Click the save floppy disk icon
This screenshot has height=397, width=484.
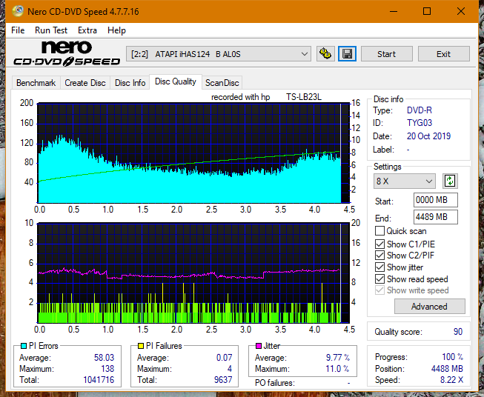coord(348,54)
